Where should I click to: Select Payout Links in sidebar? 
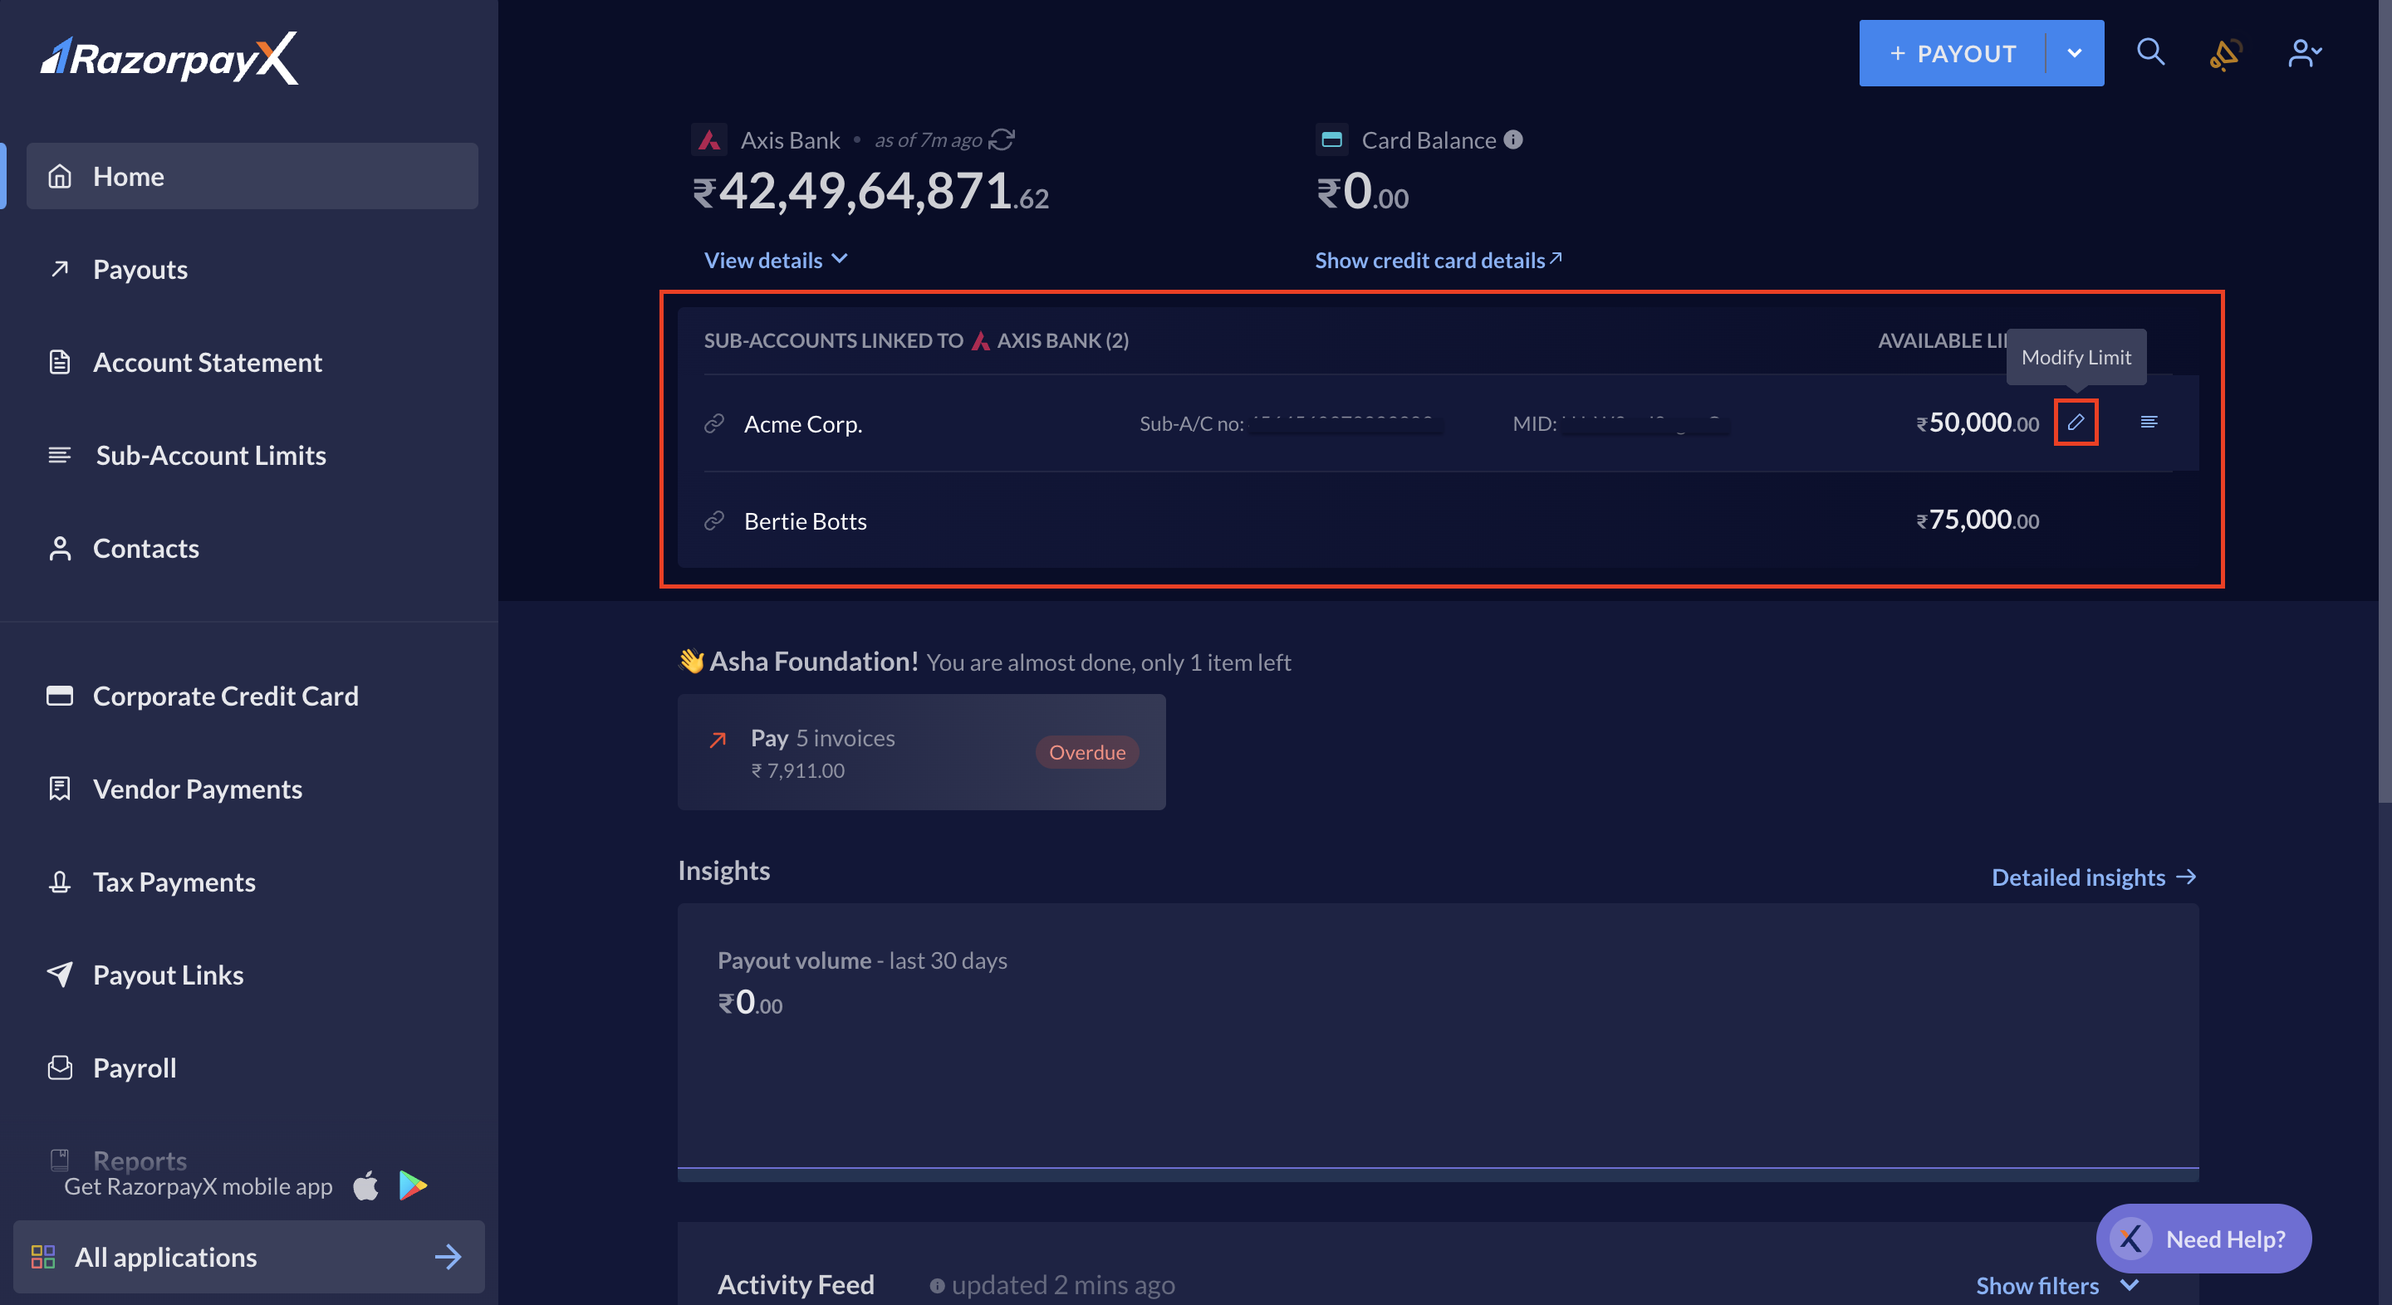click(168, 975)
